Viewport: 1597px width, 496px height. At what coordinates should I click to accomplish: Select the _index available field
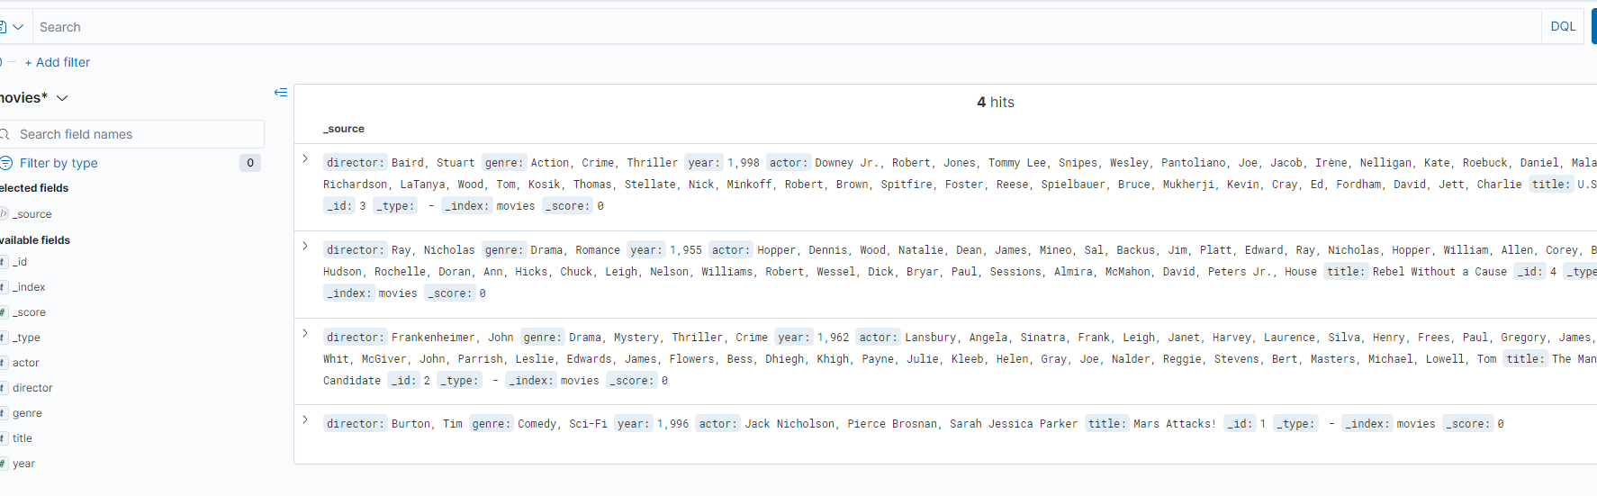[29, 287]
